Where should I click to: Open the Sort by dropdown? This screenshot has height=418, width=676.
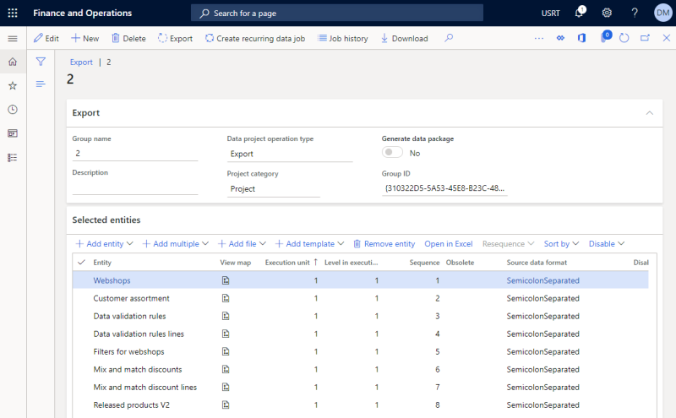pos(561,244)
